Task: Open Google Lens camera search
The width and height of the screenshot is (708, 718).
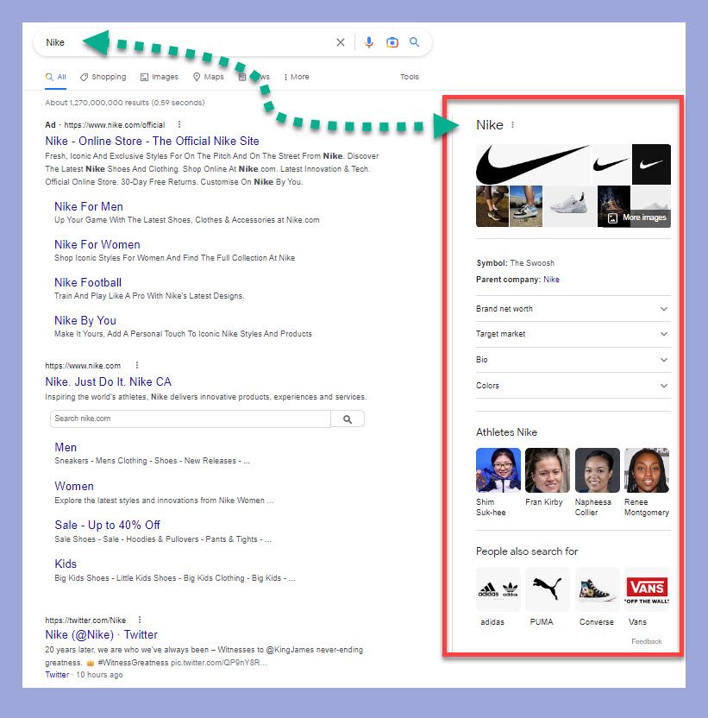Action: point(392,42)
